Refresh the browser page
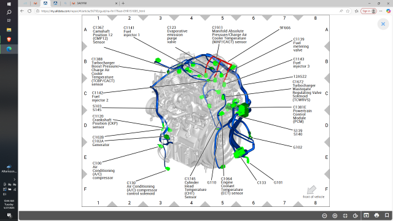The width and height of the screenshot is (393, 221). (x=29, y=11)
